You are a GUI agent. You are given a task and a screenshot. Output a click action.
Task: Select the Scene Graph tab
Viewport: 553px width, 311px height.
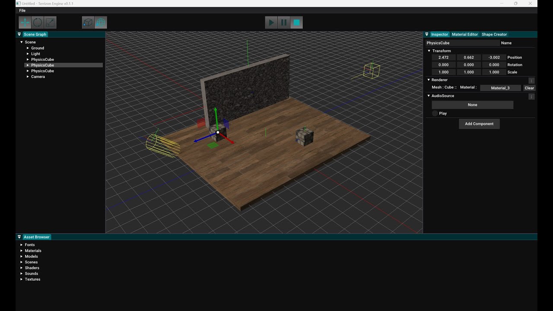(x=35, y=34)
